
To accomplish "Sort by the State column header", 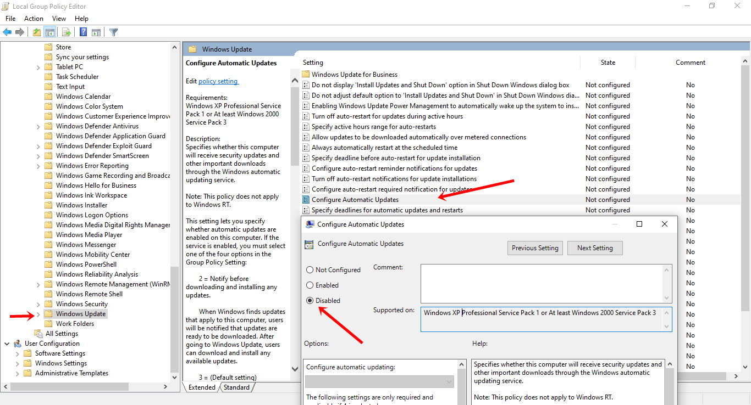I will click(608, 63).
